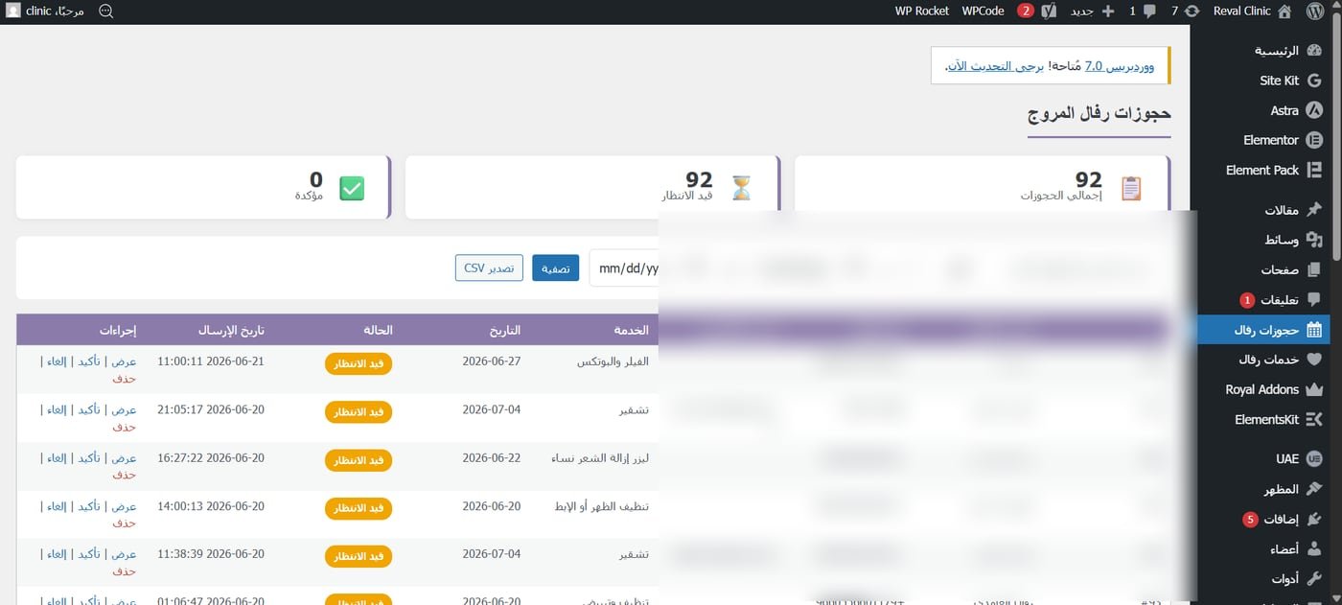This screenshot has height=605, width=1342.
Task: Click تأكيد in row sent 21:05:17
Action: pyautogui.click(x=89, y=409)
